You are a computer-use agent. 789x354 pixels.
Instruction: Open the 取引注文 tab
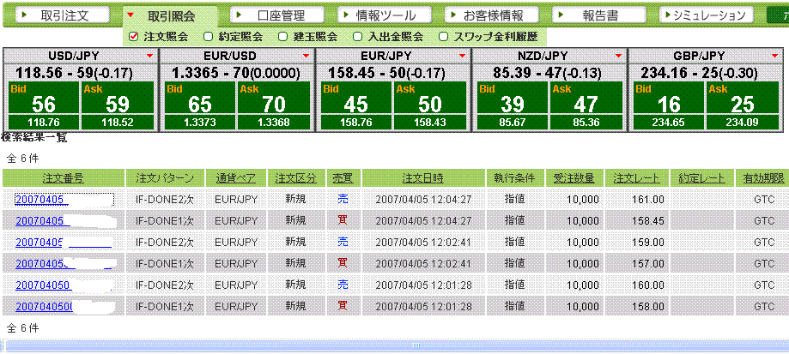(x=63, y=15)
